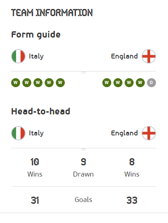Open England team link in Form guide
This screenshot has height=223, width=168.
(x=124, y=56)
